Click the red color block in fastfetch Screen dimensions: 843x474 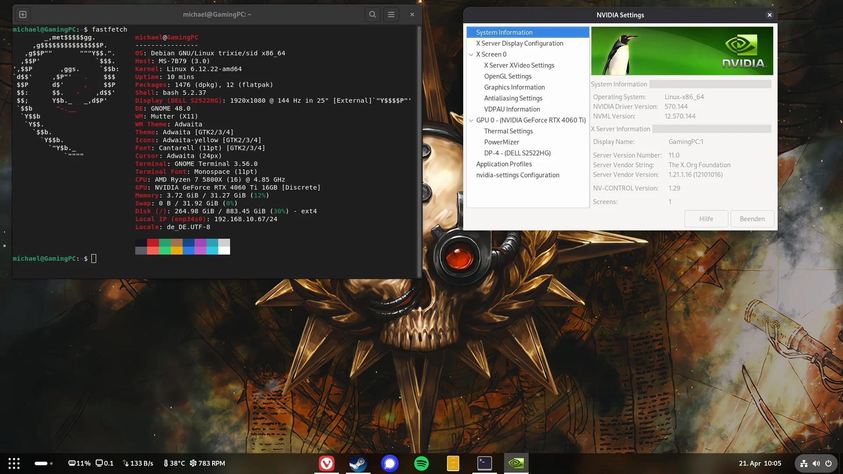pos(153,243)
